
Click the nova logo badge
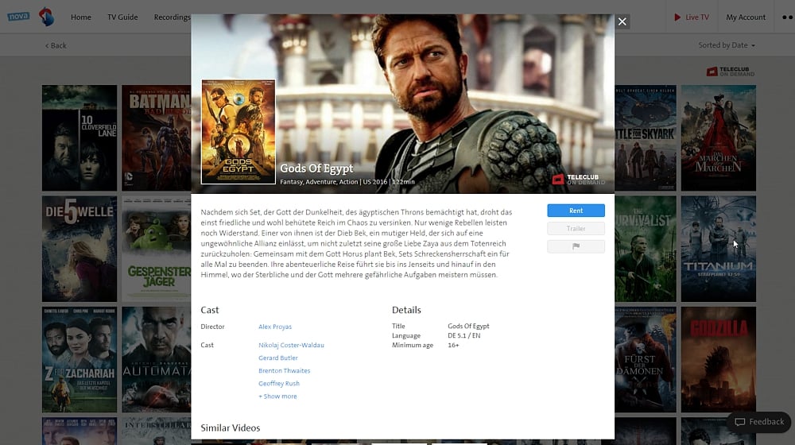point(18,16)
